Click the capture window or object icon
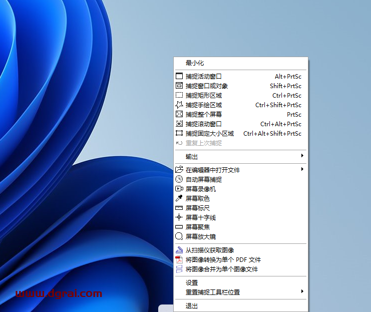This screenshot has height=312, width=371. point(179,86)
